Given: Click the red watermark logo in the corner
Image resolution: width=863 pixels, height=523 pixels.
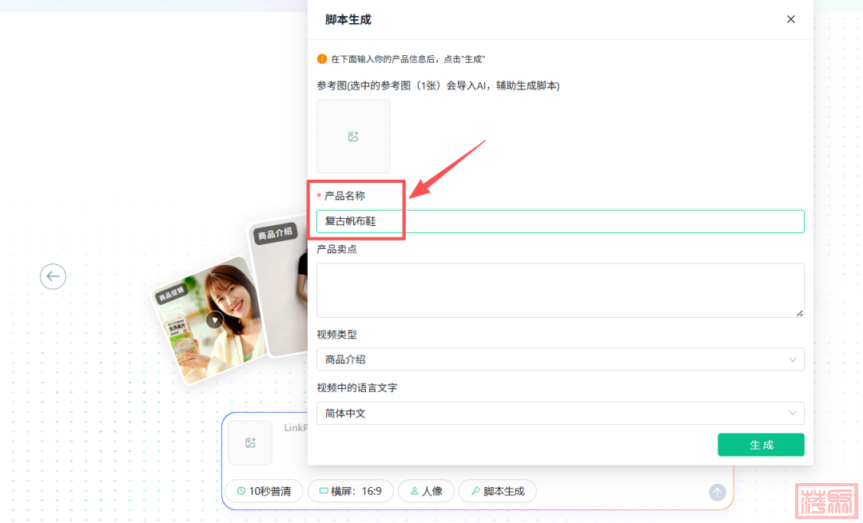Looking at the screenshot, I should click(x=825, y=501).
